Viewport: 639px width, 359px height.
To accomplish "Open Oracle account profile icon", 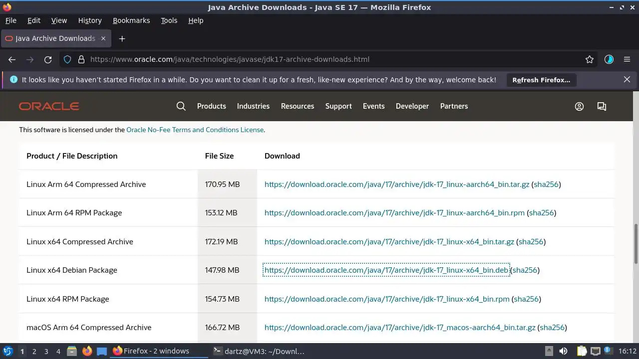I will [x=579, y=106].
